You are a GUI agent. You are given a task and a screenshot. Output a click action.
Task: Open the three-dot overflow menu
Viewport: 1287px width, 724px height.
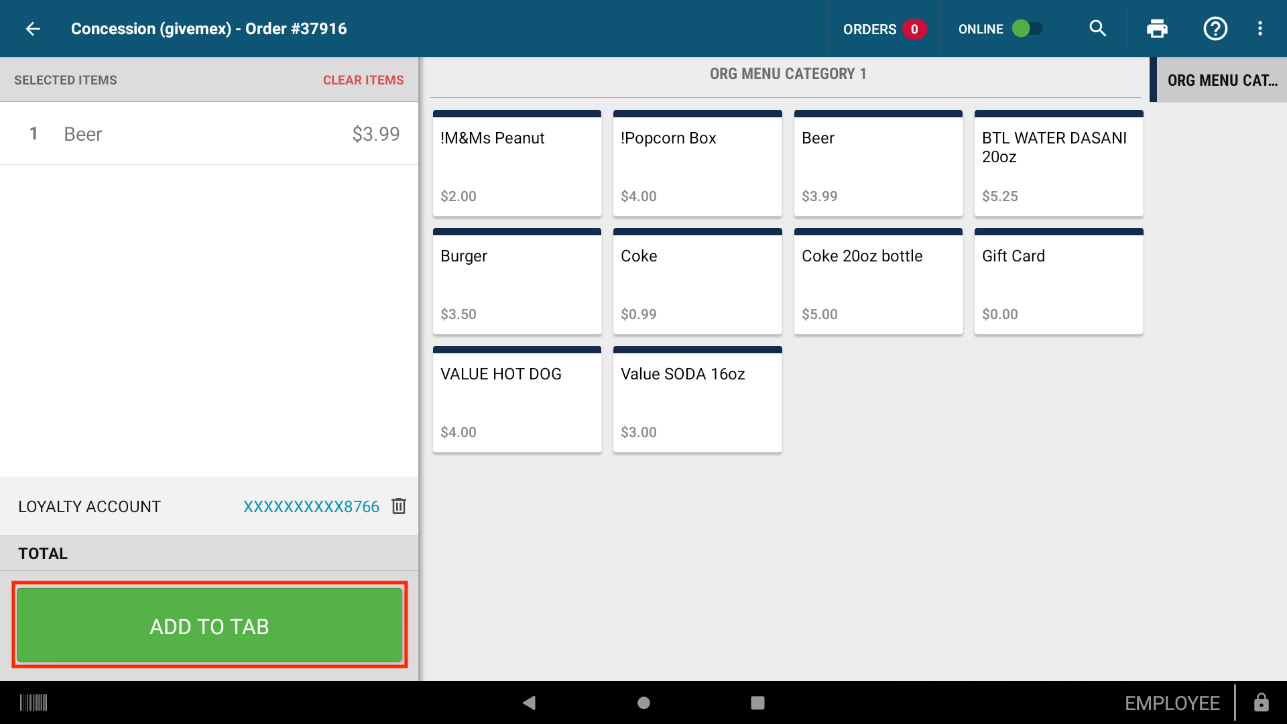[1260, 29]
